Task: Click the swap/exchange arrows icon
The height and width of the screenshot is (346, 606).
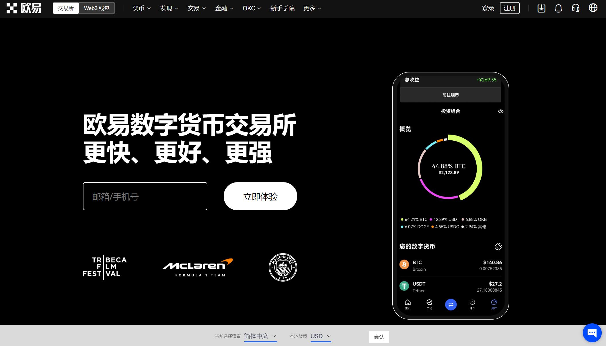Action: (451, 304)
